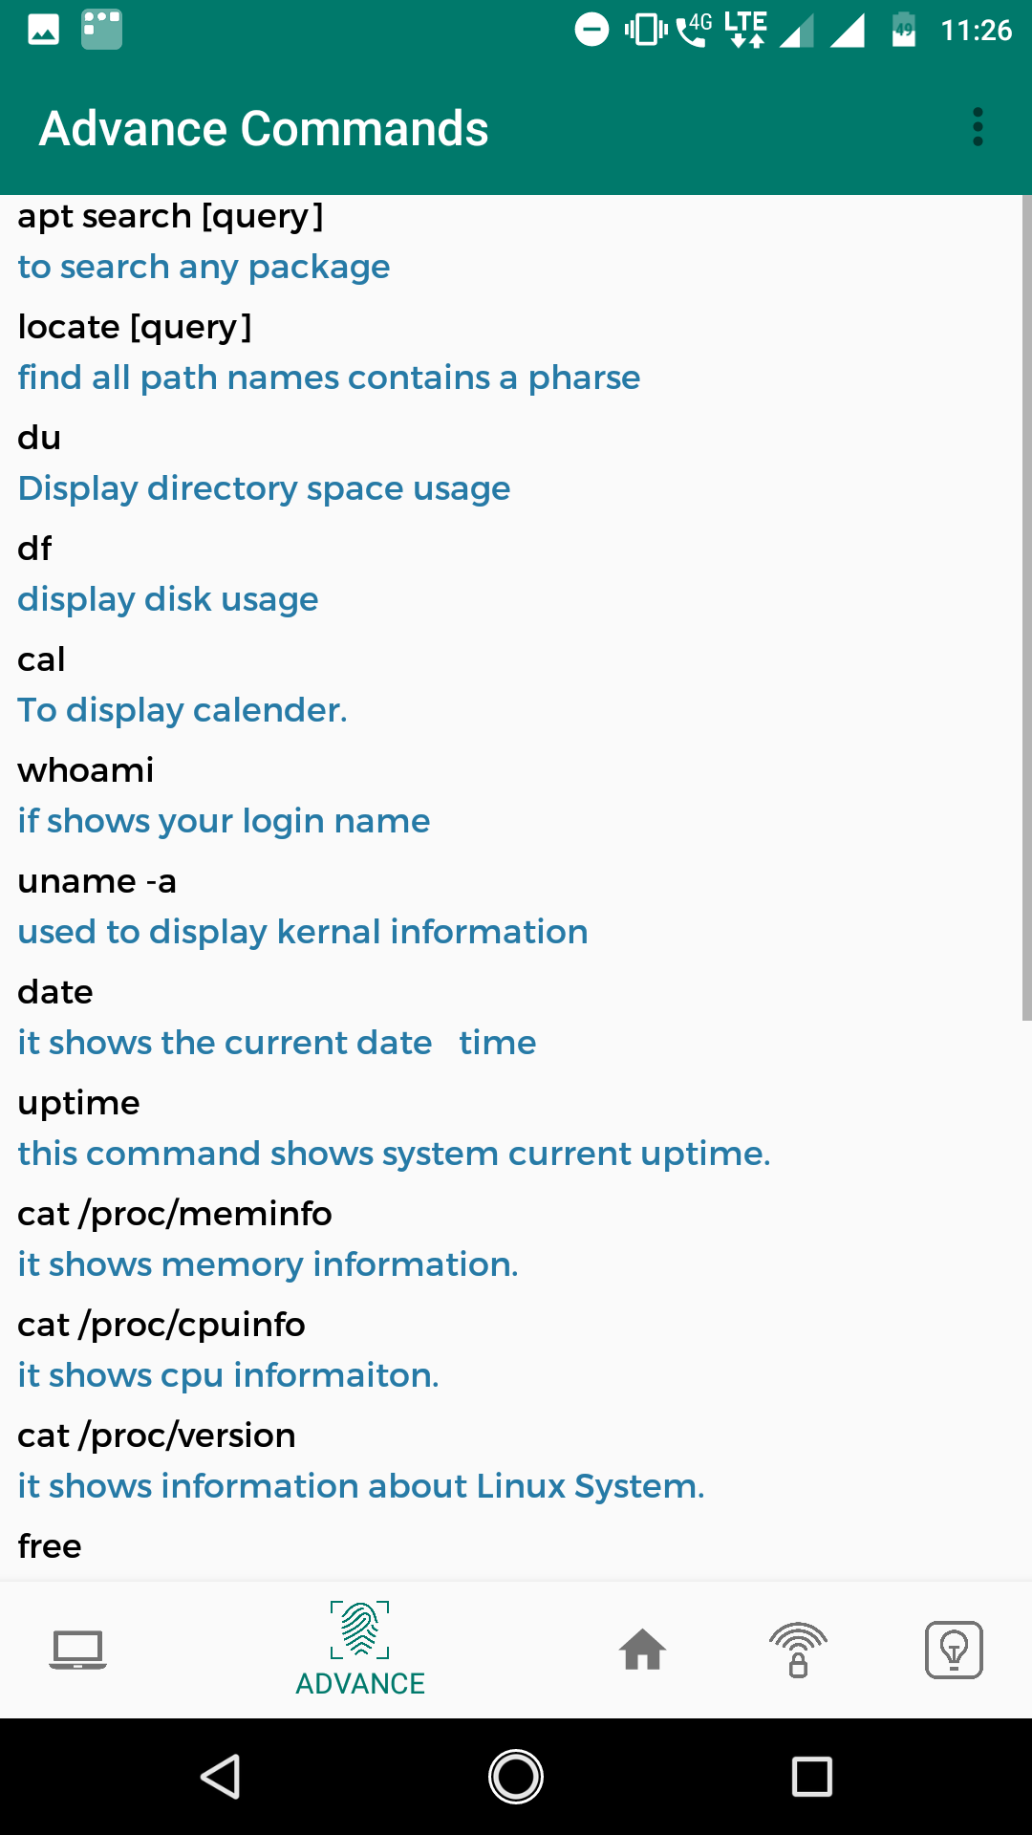The image size is (1032, 1835).
Task: Select 'cat /proc/cpuinfo' command
Action: [x=161, y=1325]
